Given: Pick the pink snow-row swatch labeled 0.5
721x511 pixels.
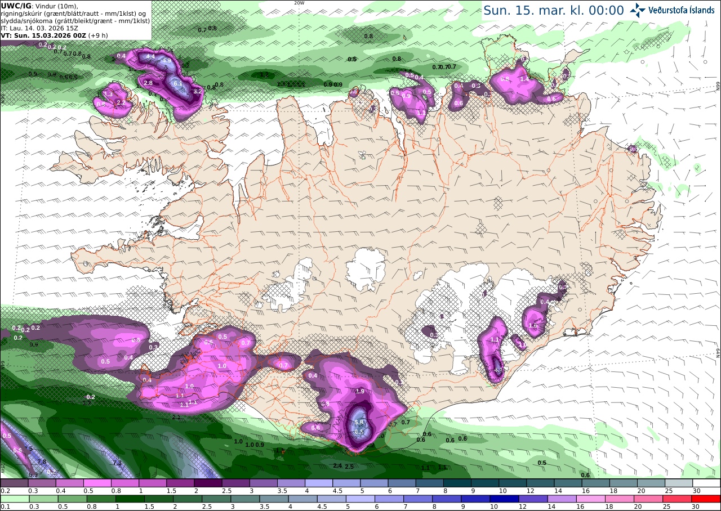Looking at the screenshot, I should click(97, 483).
